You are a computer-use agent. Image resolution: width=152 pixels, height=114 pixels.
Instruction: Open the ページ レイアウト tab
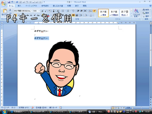(x=31, y=6)
